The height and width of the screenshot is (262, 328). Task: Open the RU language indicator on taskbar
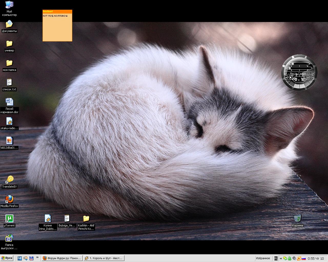click(276, 258)
